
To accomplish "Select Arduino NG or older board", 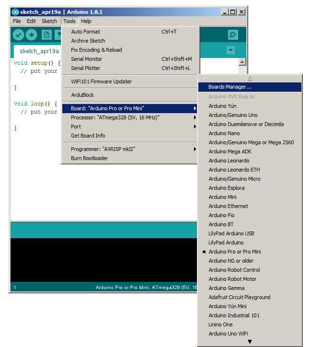I will click(250, 261).
